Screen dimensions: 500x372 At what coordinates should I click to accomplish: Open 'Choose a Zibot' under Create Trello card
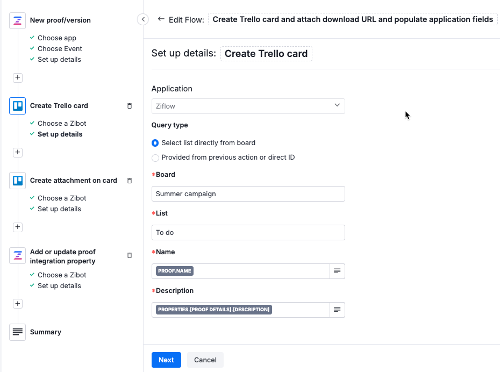(x=62, y=123)
